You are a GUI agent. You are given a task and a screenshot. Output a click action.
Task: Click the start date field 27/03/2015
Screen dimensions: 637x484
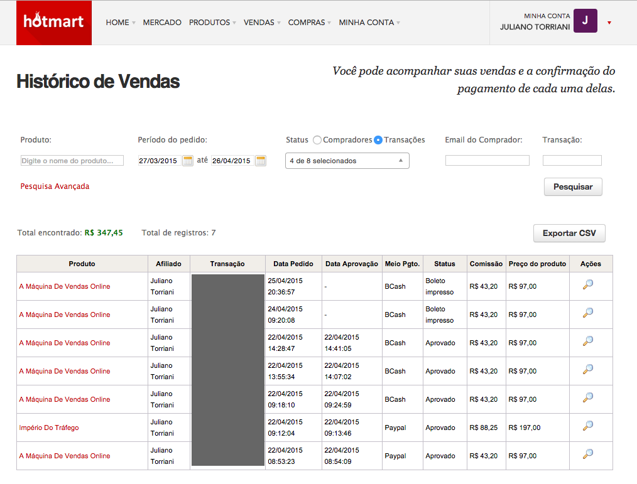160,161
